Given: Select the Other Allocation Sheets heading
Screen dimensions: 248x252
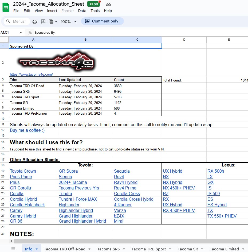Looking at the screenshot, I should pyautogui.click(x=35, y=160).
